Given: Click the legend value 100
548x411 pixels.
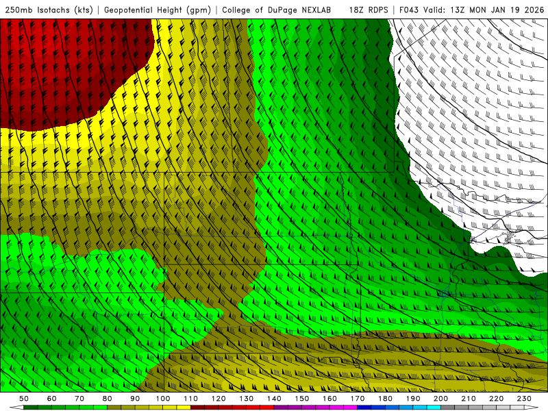Looking at the screenshot, I should pos(163,399).
